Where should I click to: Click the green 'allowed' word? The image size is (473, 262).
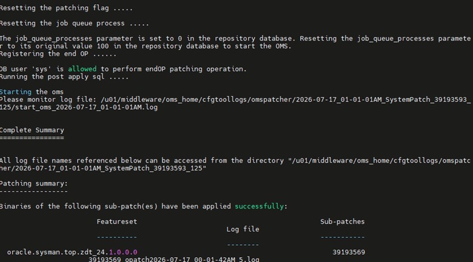[82, 69]
